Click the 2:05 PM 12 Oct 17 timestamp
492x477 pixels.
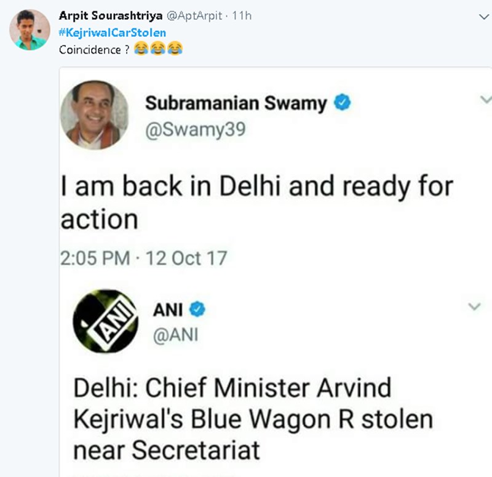point(143,258)
